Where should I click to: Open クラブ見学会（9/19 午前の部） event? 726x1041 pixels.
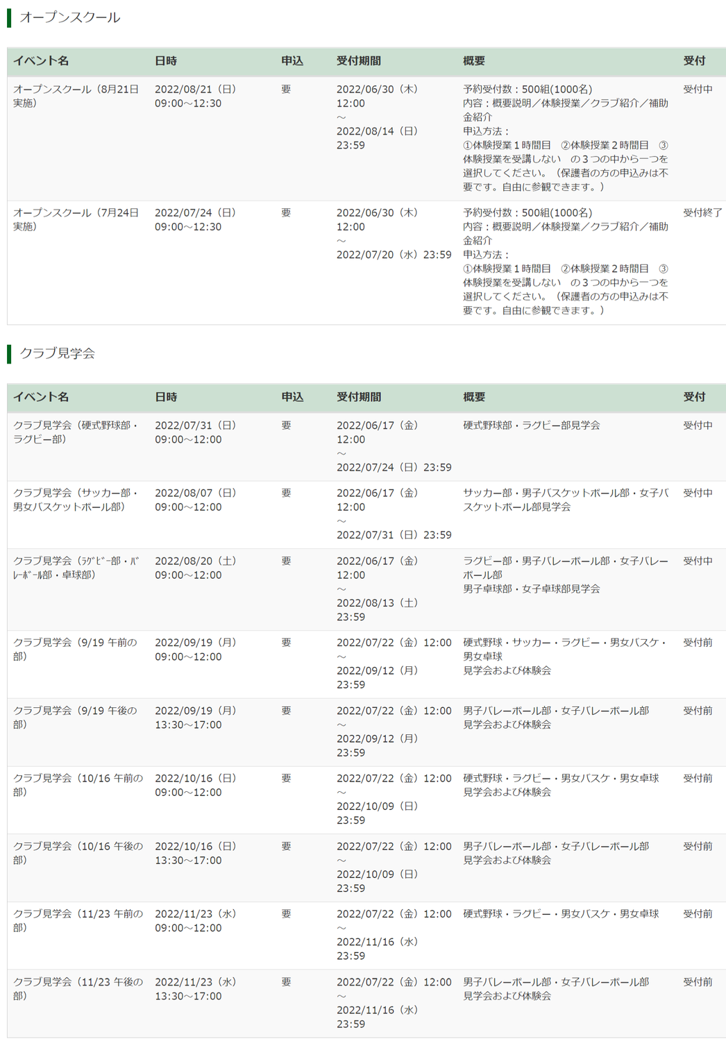coord(75,649)
